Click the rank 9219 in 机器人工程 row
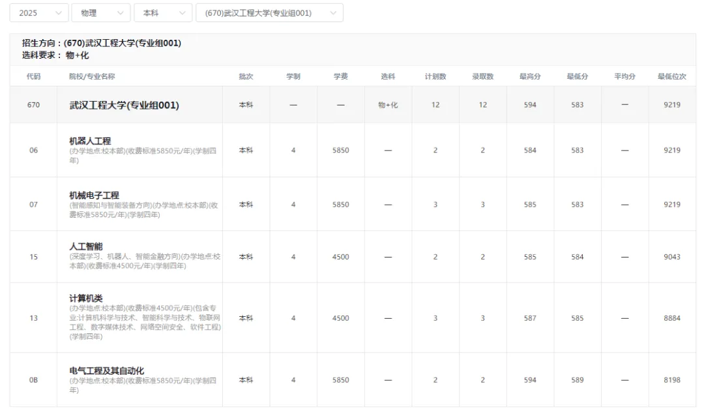The height and width of the screenshot is (414, 704). 672,150
